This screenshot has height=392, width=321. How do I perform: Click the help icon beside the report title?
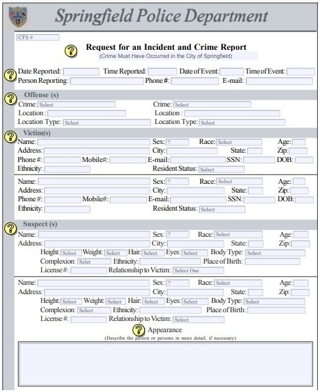pos(71,50)
